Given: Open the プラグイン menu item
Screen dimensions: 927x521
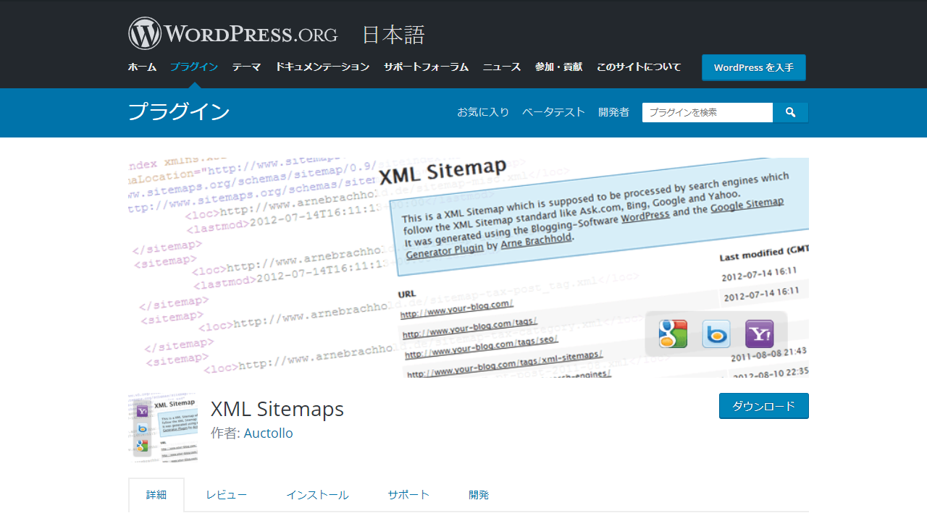Looking at the screenshot, I should point(194,67).
